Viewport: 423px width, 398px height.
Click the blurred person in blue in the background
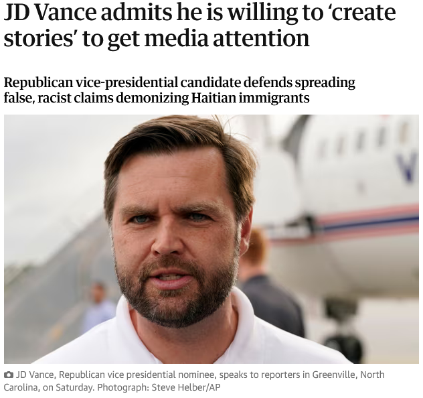(98, 308)
